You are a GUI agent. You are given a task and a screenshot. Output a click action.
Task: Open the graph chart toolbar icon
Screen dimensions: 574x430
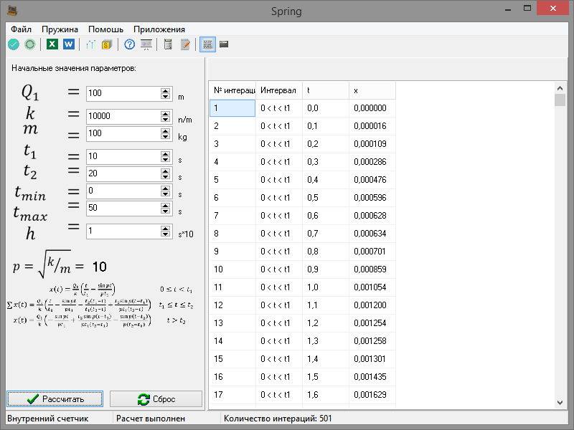90,44
